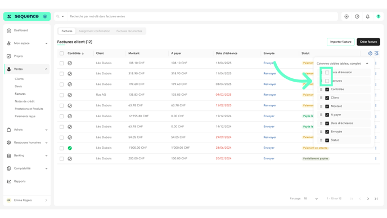Screen dimensions: 387x218
Task: Open the per page rows dropdown
Action: click(310, 199)
